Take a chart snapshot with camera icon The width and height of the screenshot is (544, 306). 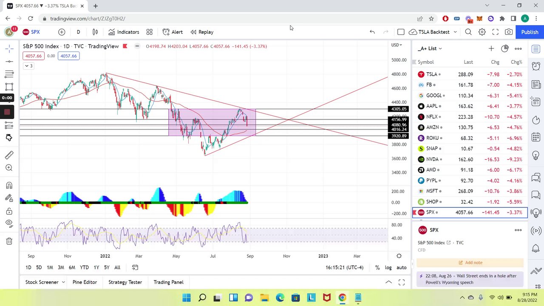[x=509, y=32]
